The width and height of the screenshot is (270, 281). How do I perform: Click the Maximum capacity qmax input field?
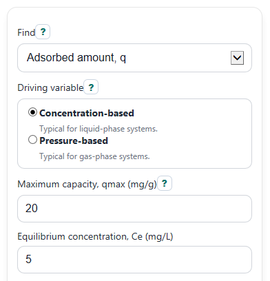click(134, 209)
